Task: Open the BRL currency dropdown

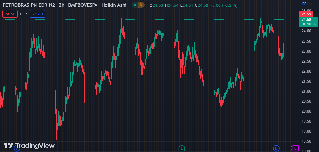Action: (307, 4)
